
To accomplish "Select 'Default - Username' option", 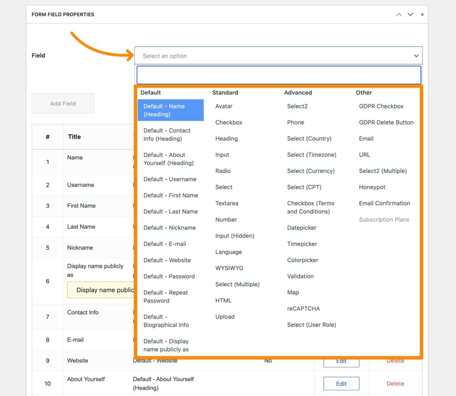I will pos(171,179).
